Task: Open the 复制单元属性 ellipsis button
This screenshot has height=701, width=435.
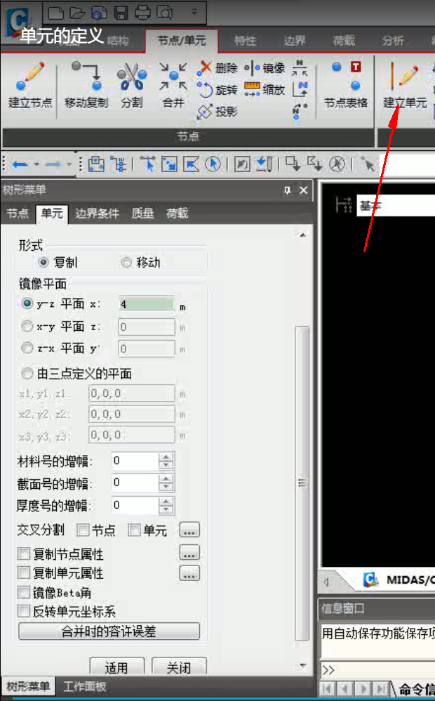Action: 189,572
